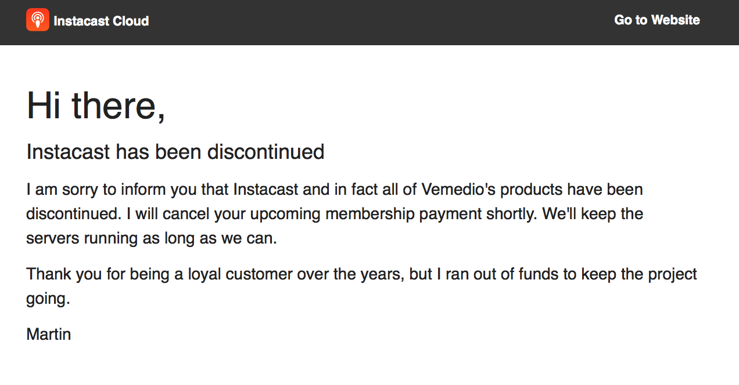Image resolution: width=739 pixels, height=385 pixels.
Task: Click the Instacast Cloud brand title
Action: (101, 21)
